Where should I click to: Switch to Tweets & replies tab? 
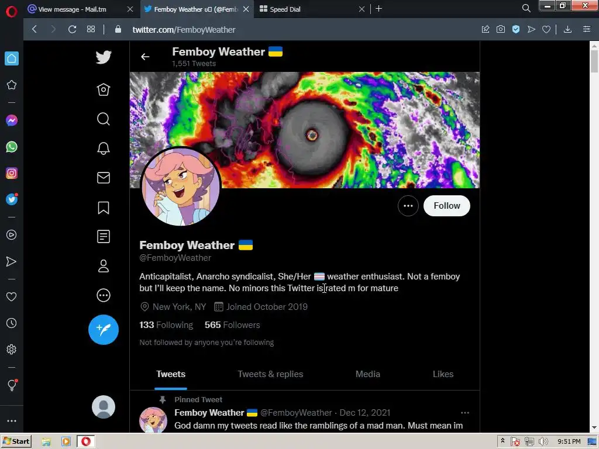click(x=270, y=374)
